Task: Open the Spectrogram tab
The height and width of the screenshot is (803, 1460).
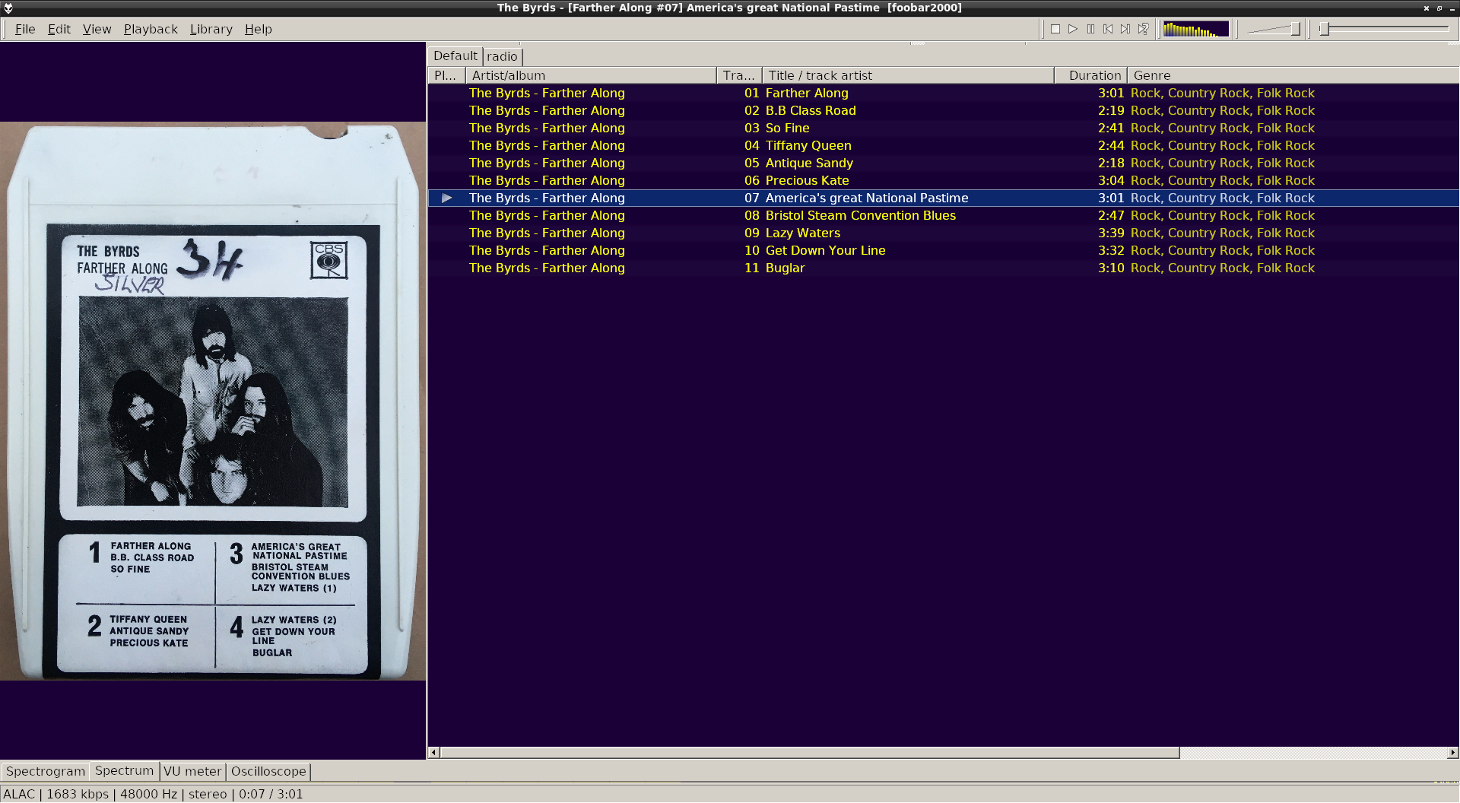Action: [46, 771]
